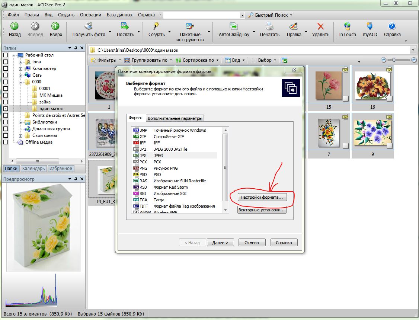Zoom out thumbnails with minus icon
This screenshot has height=320, width=419.
point(383,60)
